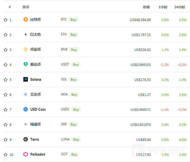Click the Terra LUNA logo icon

coord(26,139)
